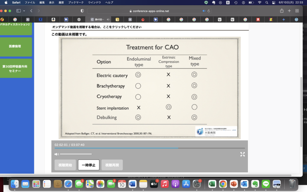
Task: Expand the sidebar dropdown chevron in toolbar
Action: click(24, 11)
